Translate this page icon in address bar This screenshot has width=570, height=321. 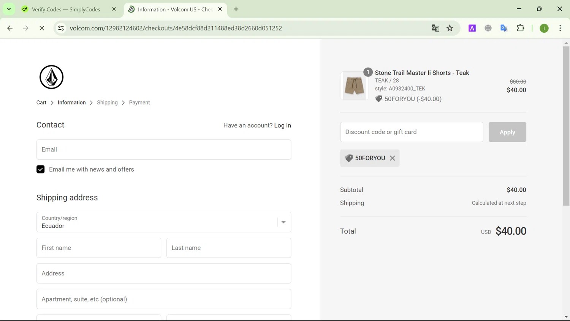tap(435, 28)
